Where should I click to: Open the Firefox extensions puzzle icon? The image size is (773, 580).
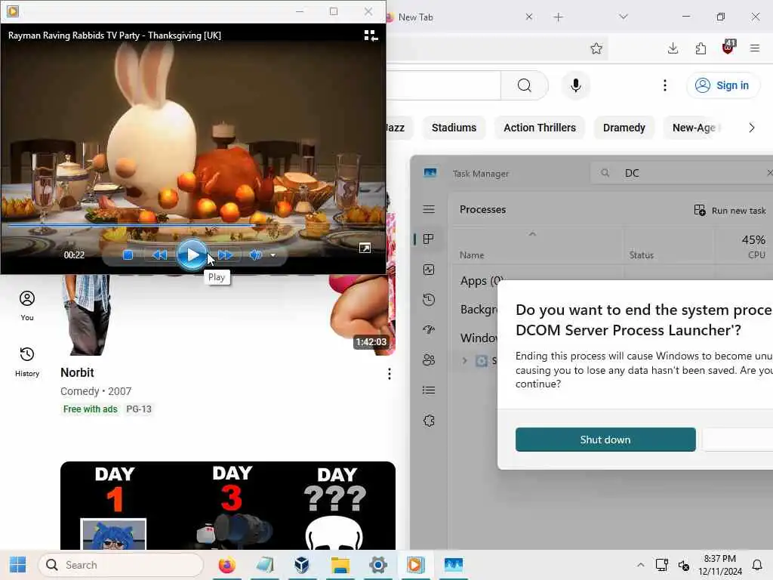(701, 48)
